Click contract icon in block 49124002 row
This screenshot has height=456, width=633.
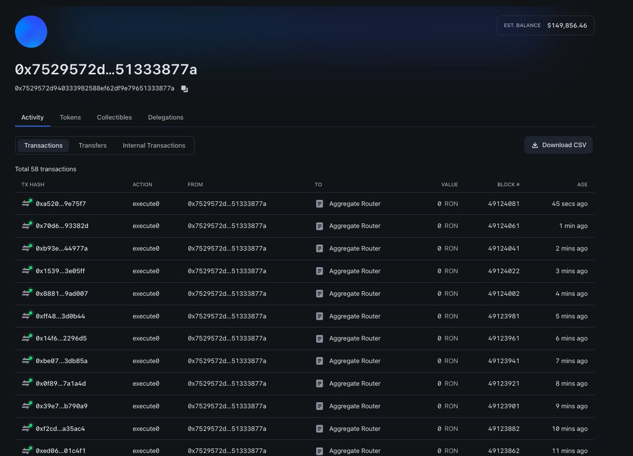point(319,294)
